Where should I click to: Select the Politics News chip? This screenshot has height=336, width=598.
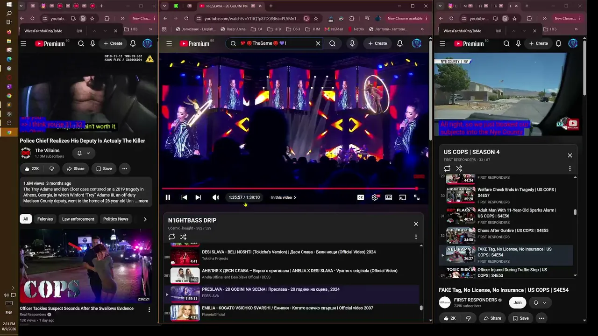click(115, 219)
